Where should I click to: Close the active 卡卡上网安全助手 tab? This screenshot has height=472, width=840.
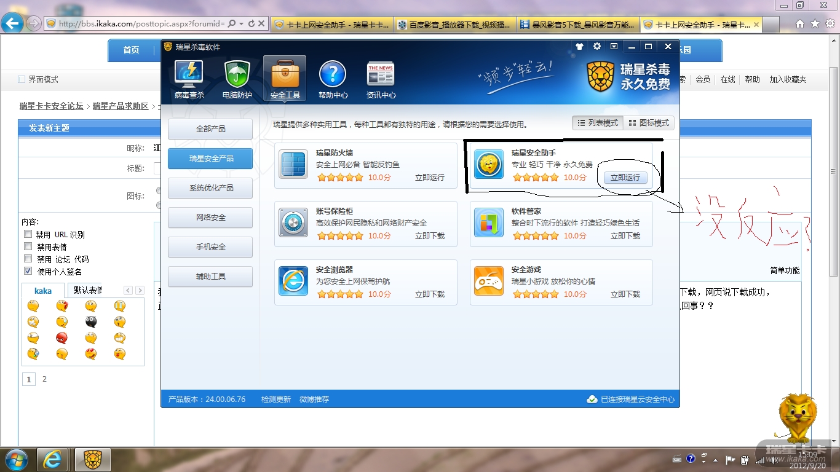coord(756,25)
